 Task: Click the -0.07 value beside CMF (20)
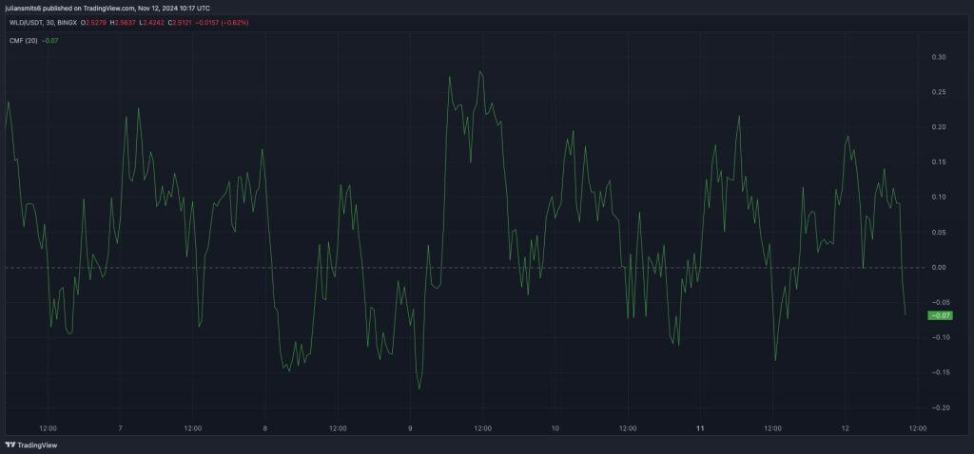(50, 40)
